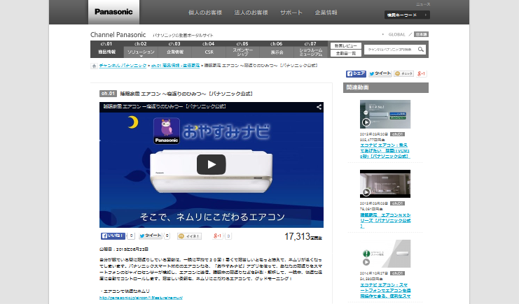Select ch.05 スポンサーシップ channel tab
The height and width of the screenshot is (304, 519).
tap(242, 49)
